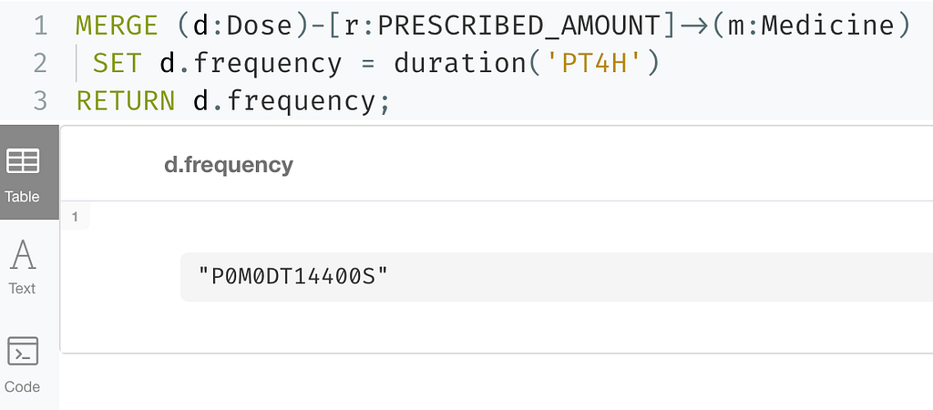Viewport: 933px width, 410px height.
Task: Click the Code label in sidebar
Action: click(22, 387)
